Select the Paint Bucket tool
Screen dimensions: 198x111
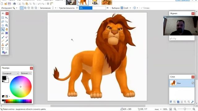pos(3,33)
